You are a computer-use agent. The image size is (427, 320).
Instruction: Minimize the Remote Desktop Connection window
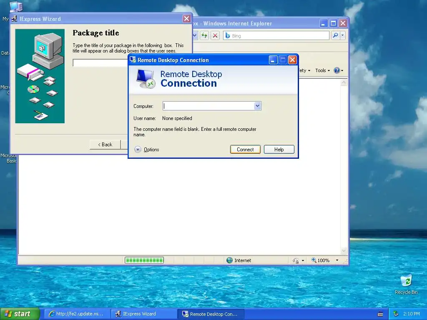273,60
